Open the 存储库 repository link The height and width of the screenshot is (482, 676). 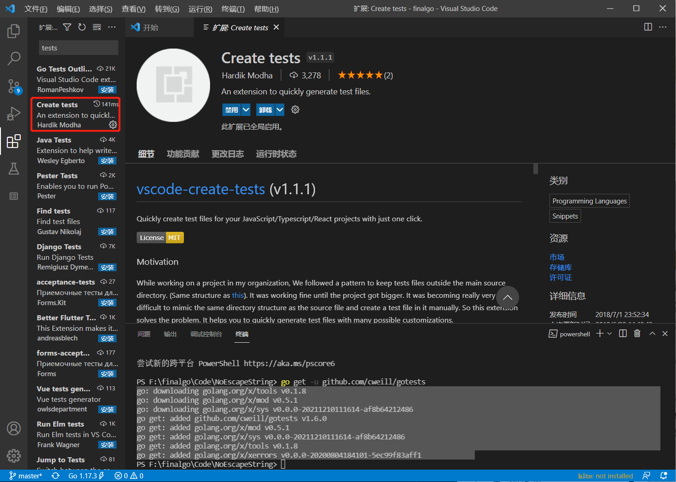pyautogui.click(x=560, y=267)
